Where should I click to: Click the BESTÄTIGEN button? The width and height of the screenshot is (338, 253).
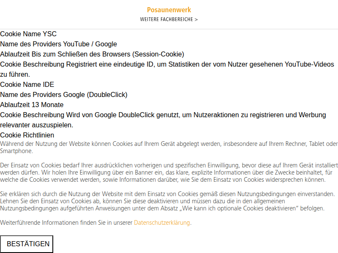(27, 244)
